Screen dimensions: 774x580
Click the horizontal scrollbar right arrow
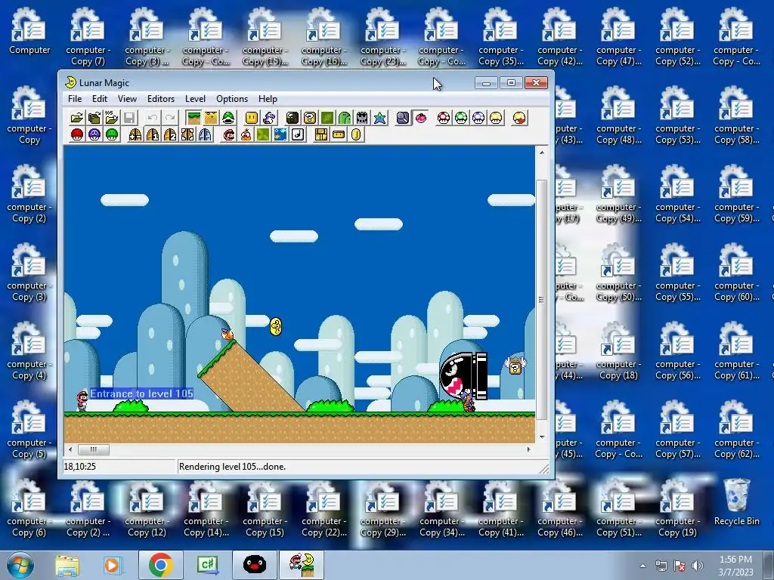[528, 449]
